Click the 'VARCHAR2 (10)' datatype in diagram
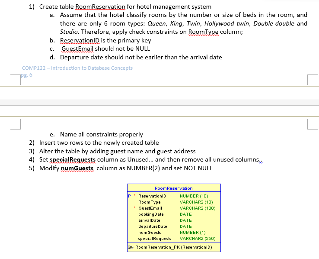Viewport: 319px width, 259px height. pos(196,202)
